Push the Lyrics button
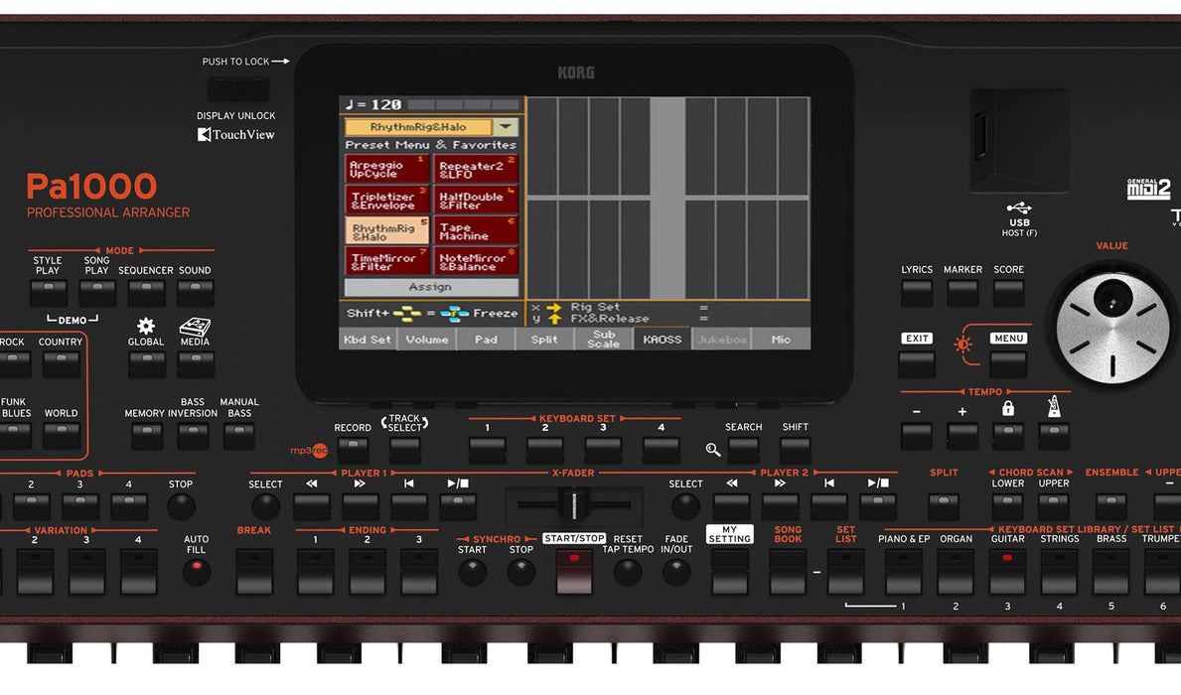The width and height of the screenshot is (1181, 695). coord(917,292)
